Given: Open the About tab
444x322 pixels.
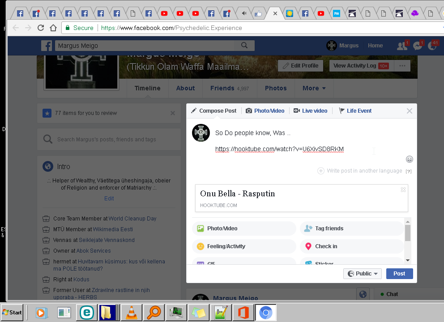Looking at the screenshot, I should (x=185, y=88).
